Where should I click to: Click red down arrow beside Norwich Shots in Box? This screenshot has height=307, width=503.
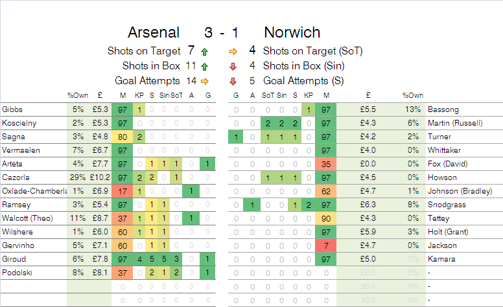point(233,67)
